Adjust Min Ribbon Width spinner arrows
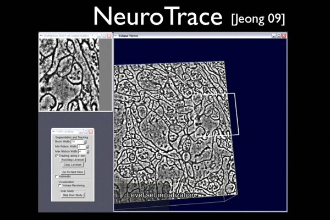 click(x=87, y=147)
